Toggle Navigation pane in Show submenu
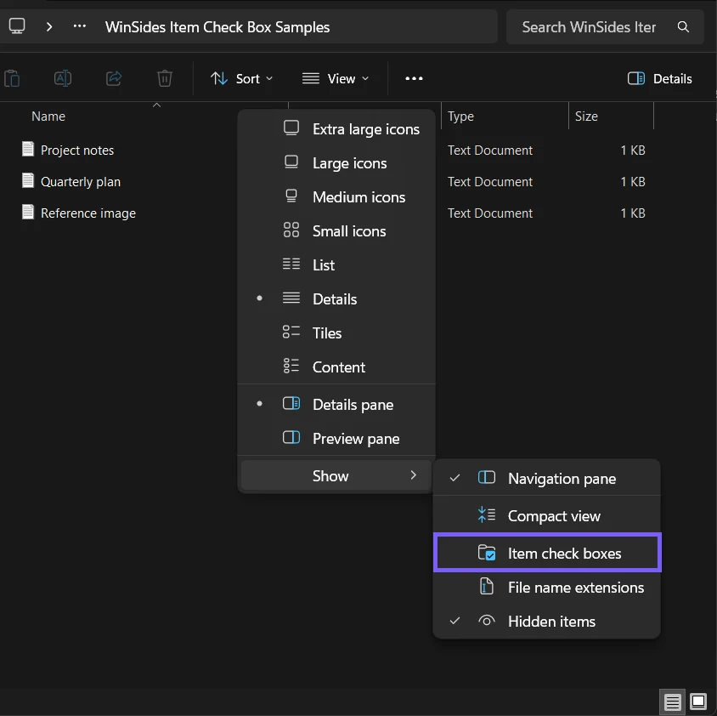 pos(547,479)
